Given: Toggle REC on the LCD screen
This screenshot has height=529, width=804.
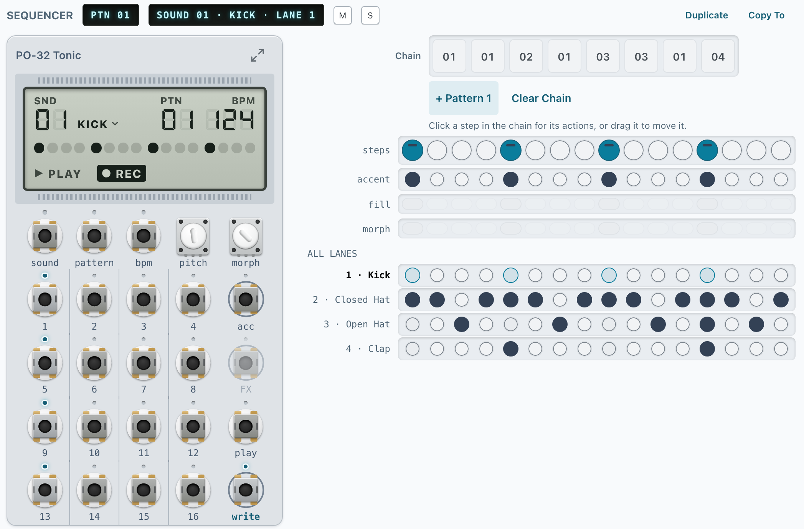Looking at the screenshot, I should point(122,174).
